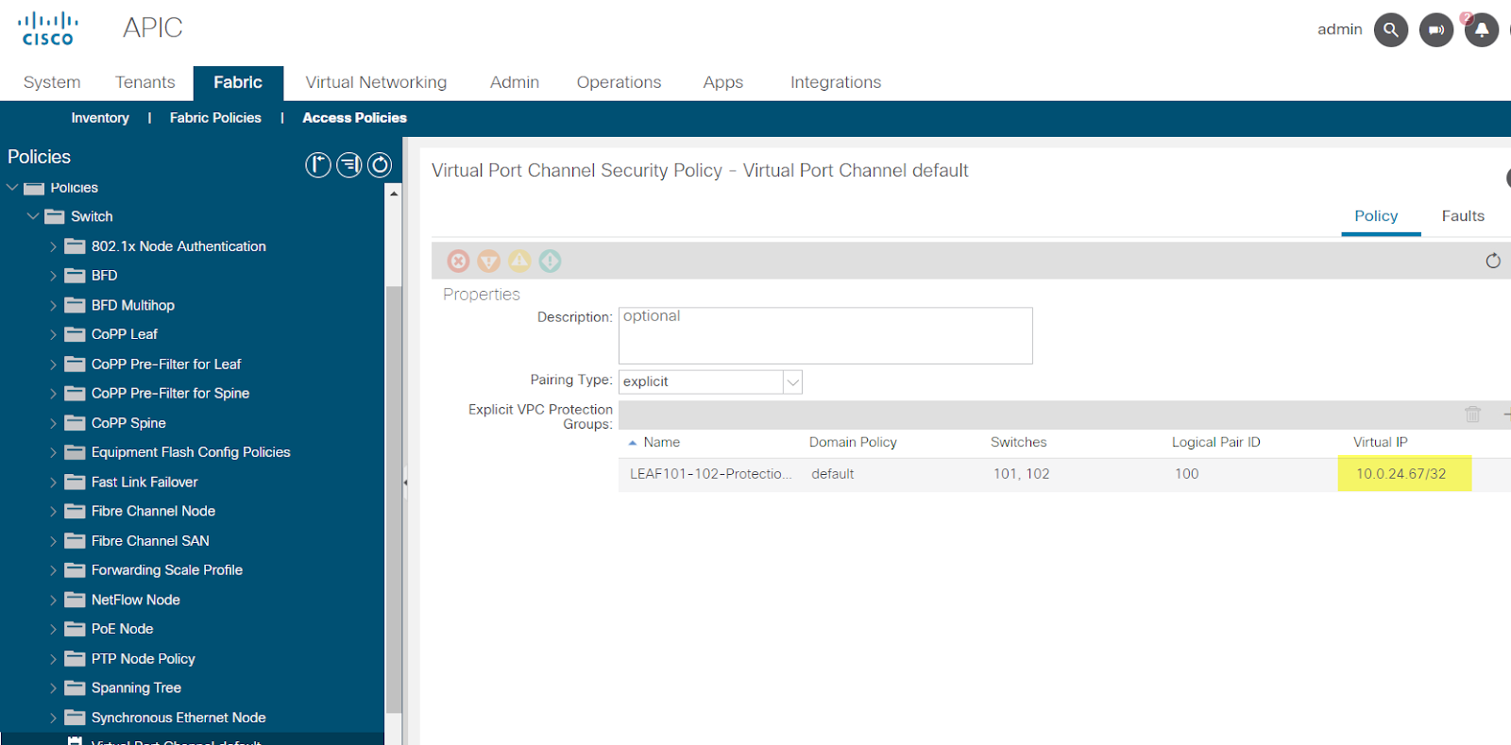Open the Fibre Channel Node item
The image size is (1511, 745).
pyautogui.click(x=153, y=511)
